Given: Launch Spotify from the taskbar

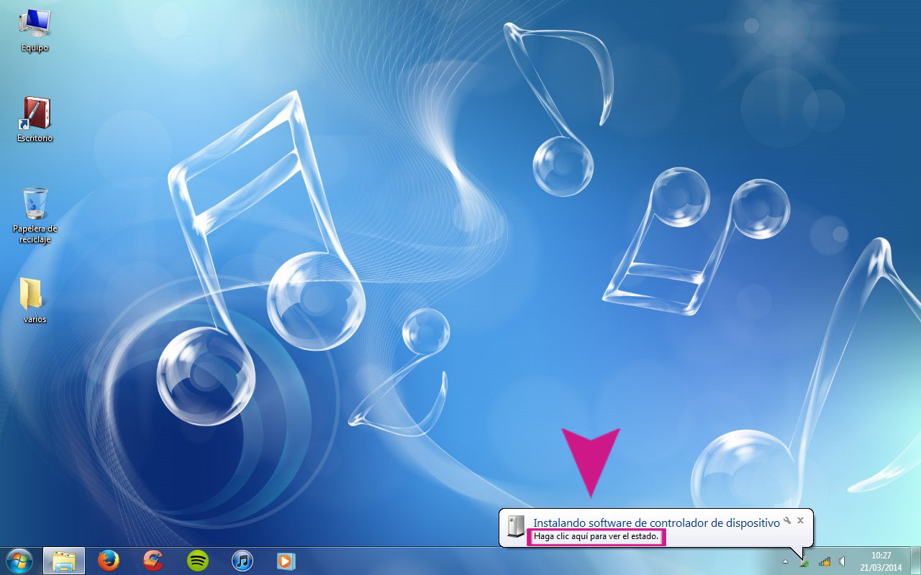Looking at the screenshot, I should [x=198, y=561].
